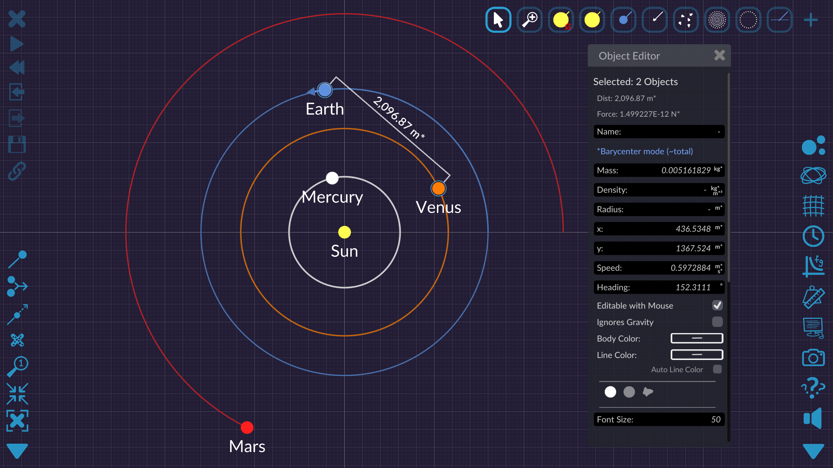Open the Body Color swatch
Screen dimensions: 833x468
click(697, 338)
